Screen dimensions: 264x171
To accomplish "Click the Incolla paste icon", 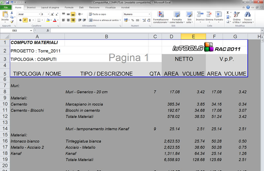I will (x=5, y=14).
